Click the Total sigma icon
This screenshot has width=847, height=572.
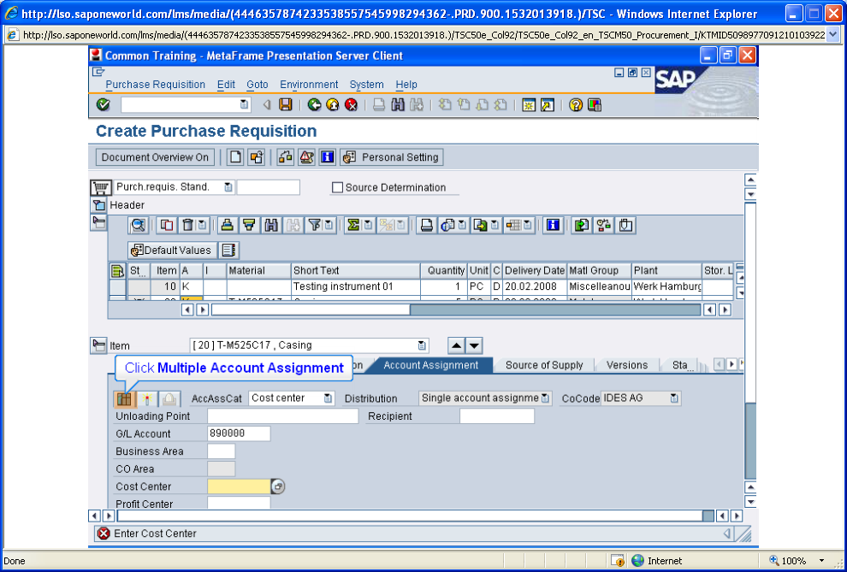353,225
